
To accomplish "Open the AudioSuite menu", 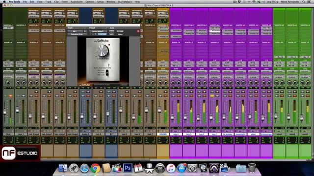I will (x=77, y=1).
